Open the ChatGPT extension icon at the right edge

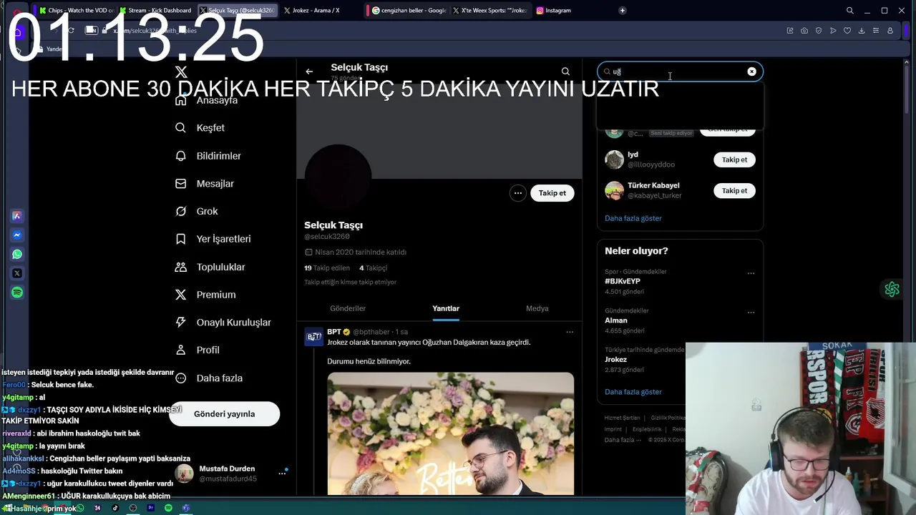pos(892,289)
